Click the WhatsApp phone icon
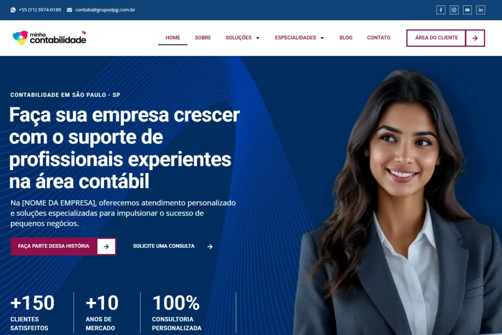Image resolution: width=502 pixels, height=335 pixels. [x=13, y=10]
